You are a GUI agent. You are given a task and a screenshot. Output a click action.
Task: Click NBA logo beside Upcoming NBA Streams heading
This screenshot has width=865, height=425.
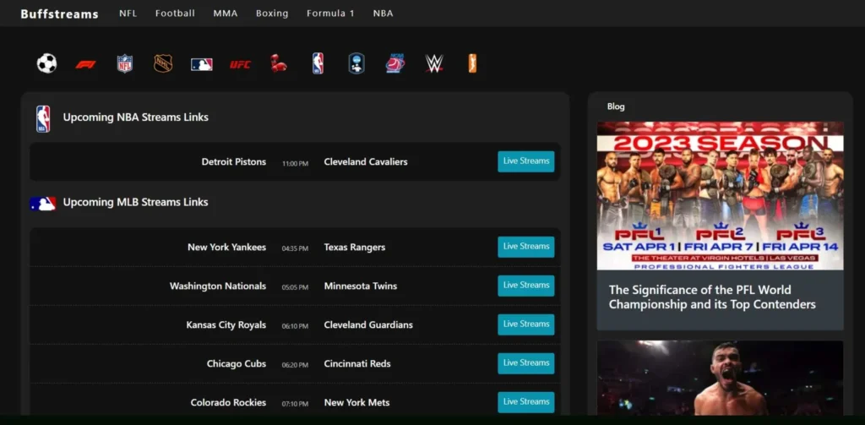coord(43,118)
